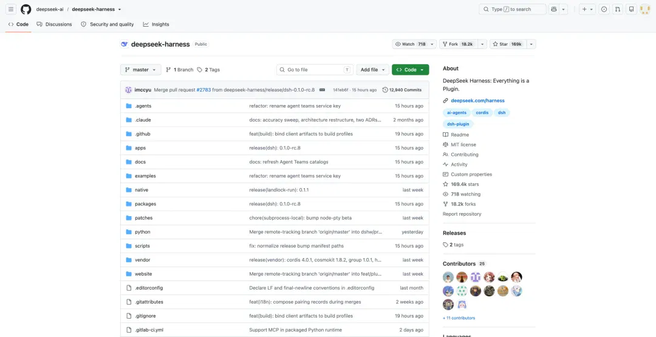
Task: Switch to the Discussions tab
Action: [x=55, y=24]
